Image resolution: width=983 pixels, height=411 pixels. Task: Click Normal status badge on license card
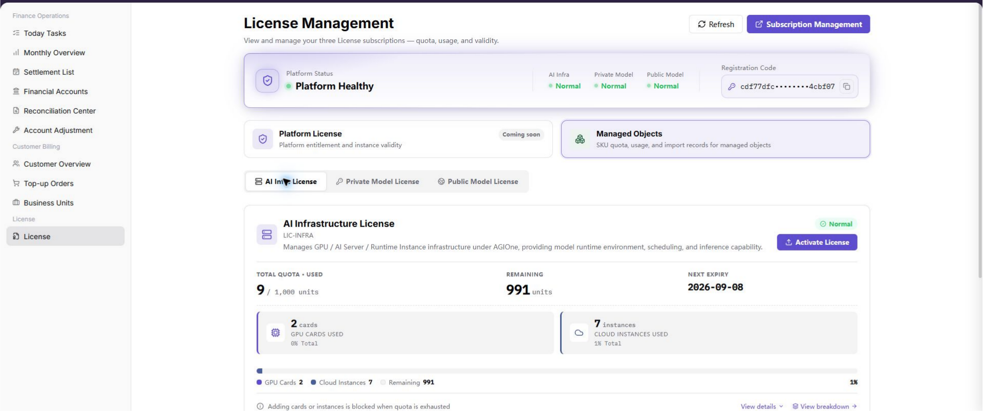pyautogui.click(x=836, y=224)
